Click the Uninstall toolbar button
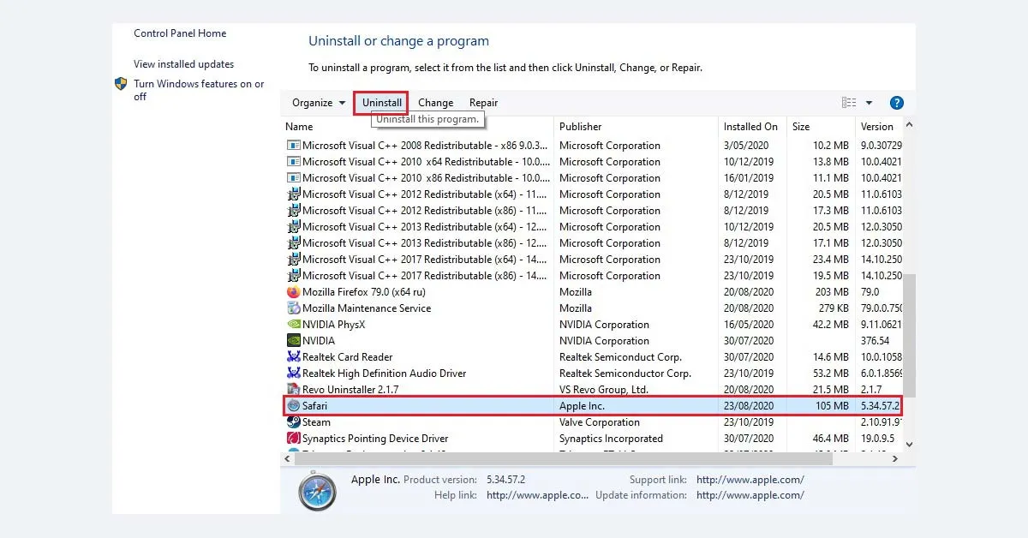 [382, 103]
